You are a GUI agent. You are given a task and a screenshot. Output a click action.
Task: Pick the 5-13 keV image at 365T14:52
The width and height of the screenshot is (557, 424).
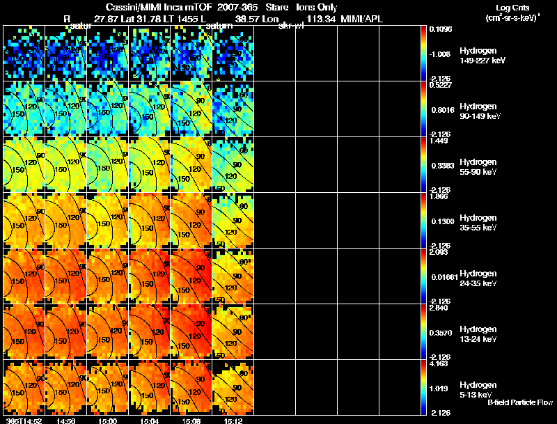tap(24, 387)
